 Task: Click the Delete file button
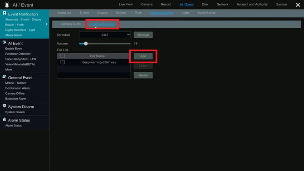point(143,75)
